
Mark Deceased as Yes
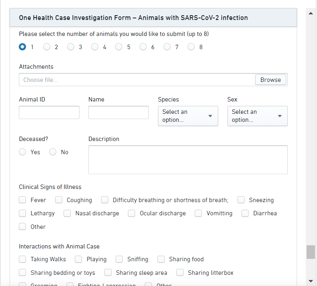click(22, 152)
